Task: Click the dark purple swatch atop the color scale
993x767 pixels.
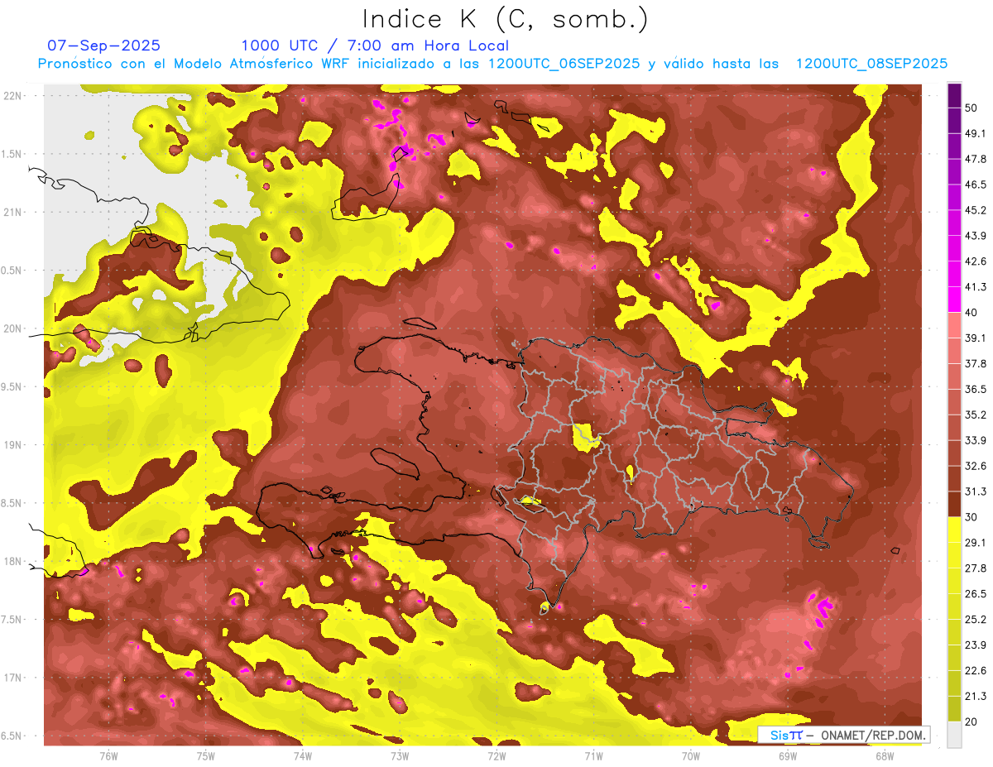Action: (x=954, y=95)
